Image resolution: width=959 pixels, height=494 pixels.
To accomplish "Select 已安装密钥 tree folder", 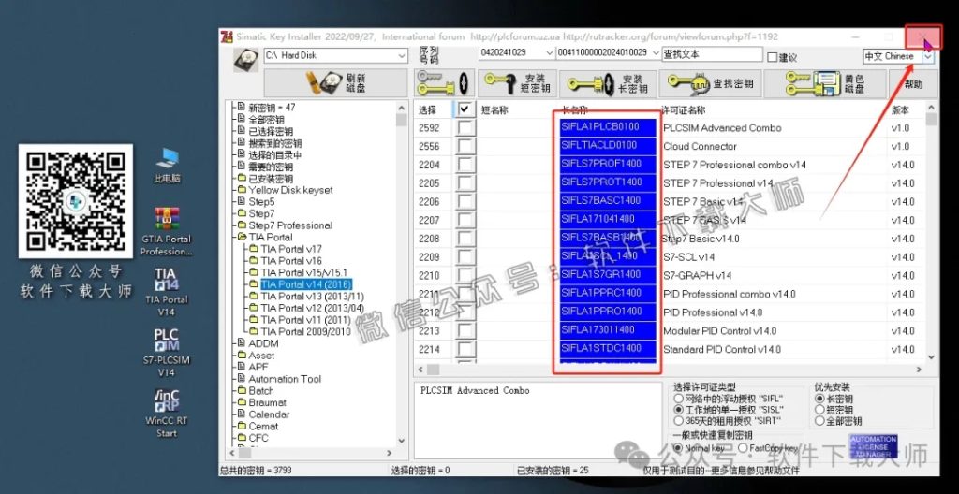I will [x=271, y=179].
